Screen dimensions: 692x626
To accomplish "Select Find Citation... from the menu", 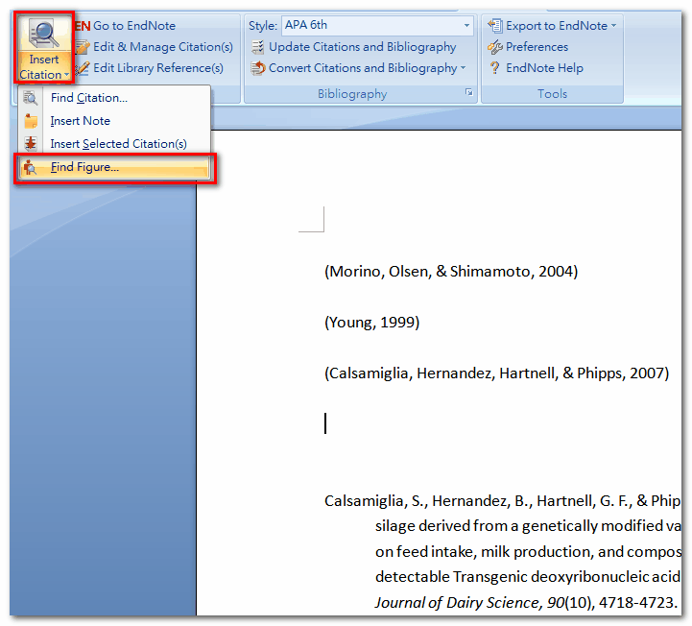I will pos(114,98).
